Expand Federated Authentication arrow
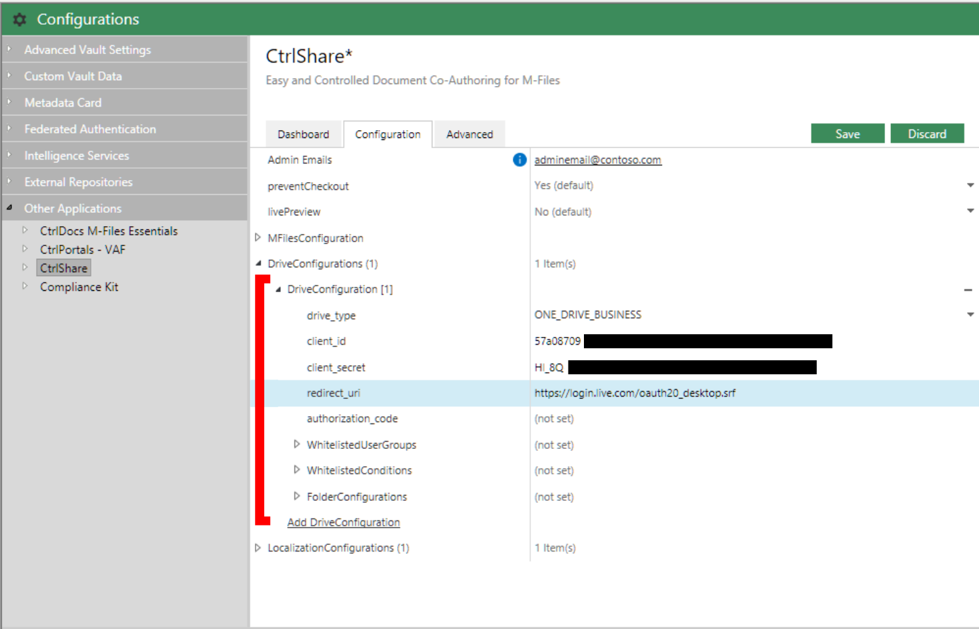This screenshot has width=979, height=629. click(x=9, y=128)
